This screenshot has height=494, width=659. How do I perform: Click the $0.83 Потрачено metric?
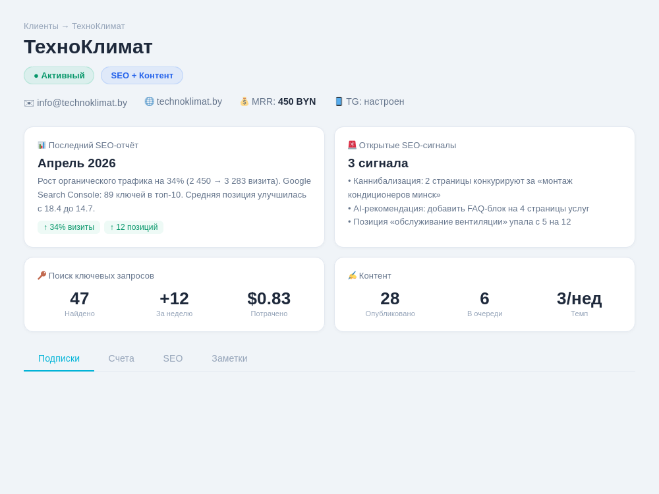pos(269,304)
